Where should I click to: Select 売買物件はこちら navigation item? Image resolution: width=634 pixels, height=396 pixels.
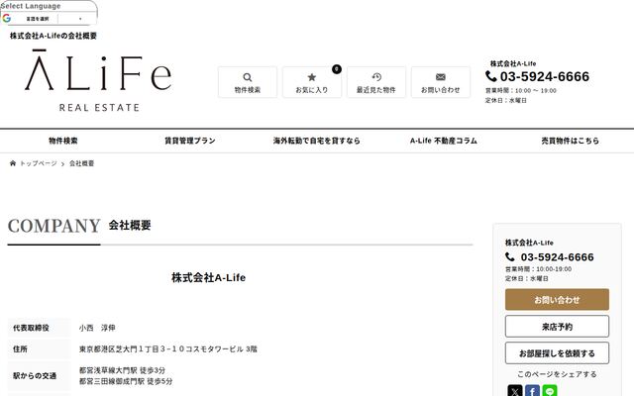(571, 141)
